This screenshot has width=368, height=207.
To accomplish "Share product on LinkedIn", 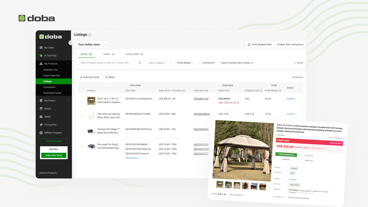I will pos(223,194).
